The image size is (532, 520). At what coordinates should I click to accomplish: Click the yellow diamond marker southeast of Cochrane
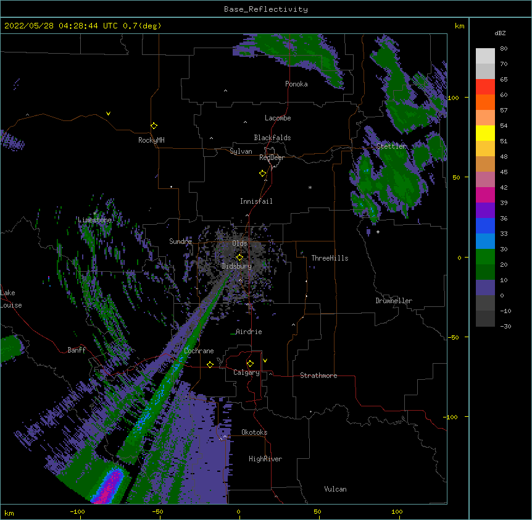[210, 364]
